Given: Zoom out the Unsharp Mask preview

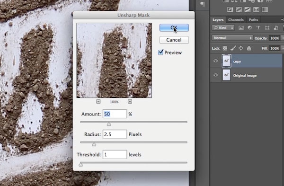Looking at the screenshot, I should pos(98,101).
